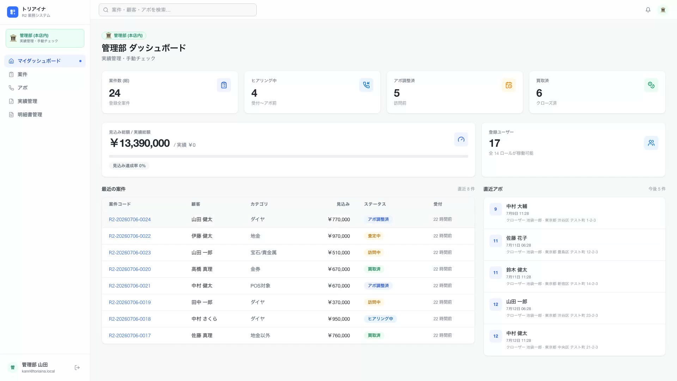The height and width of the screenshot is (381, 677).
Task: Select the 中村 大輔 appointment name
Action: tap(517, 206)
